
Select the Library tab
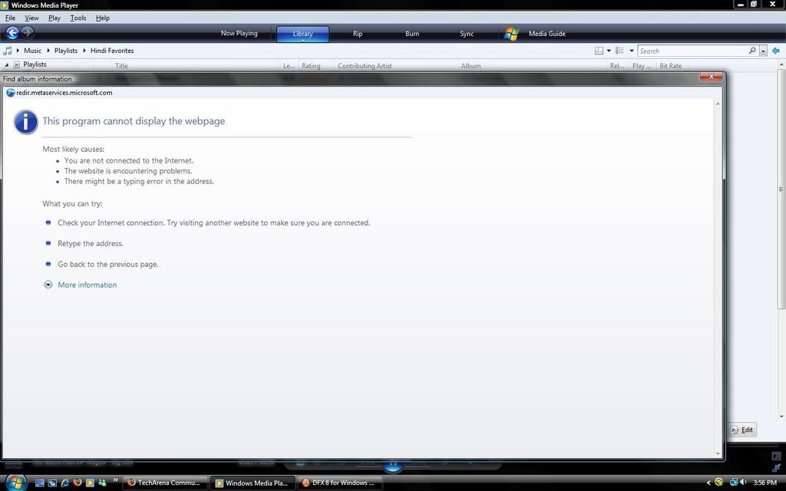pyautogui.click(x=302, y=34)
